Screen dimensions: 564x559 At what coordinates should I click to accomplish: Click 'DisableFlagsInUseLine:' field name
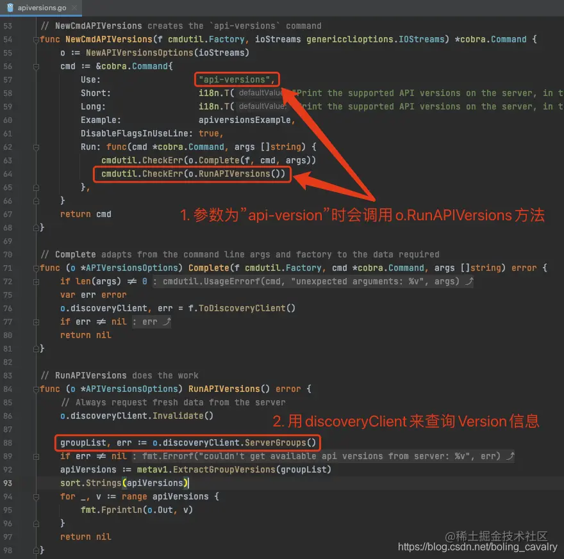pyautogui.click(x=137, y=134)
